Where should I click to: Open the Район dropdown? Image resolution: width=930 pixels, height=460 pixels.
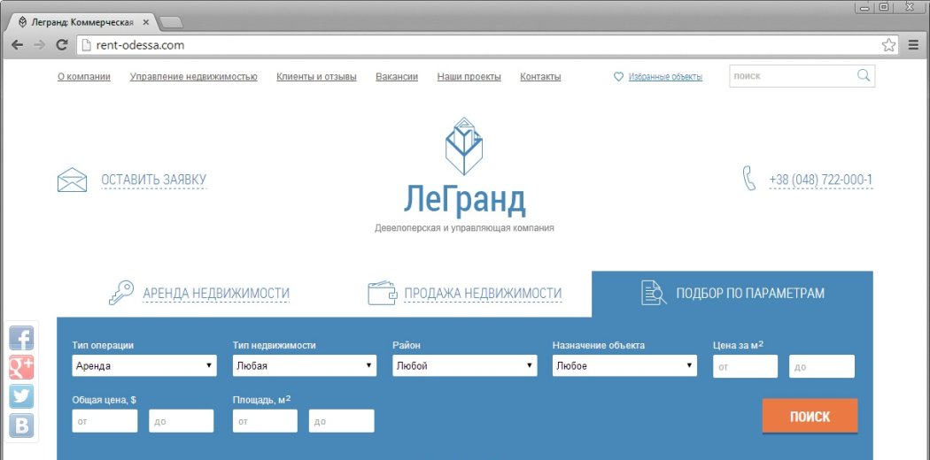coord(464,365)
